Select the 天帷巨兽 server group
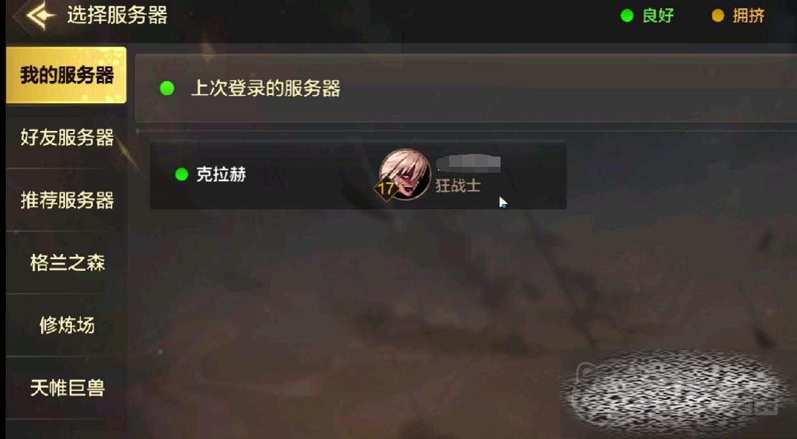797x439 pixels. [x=67, y=388]
